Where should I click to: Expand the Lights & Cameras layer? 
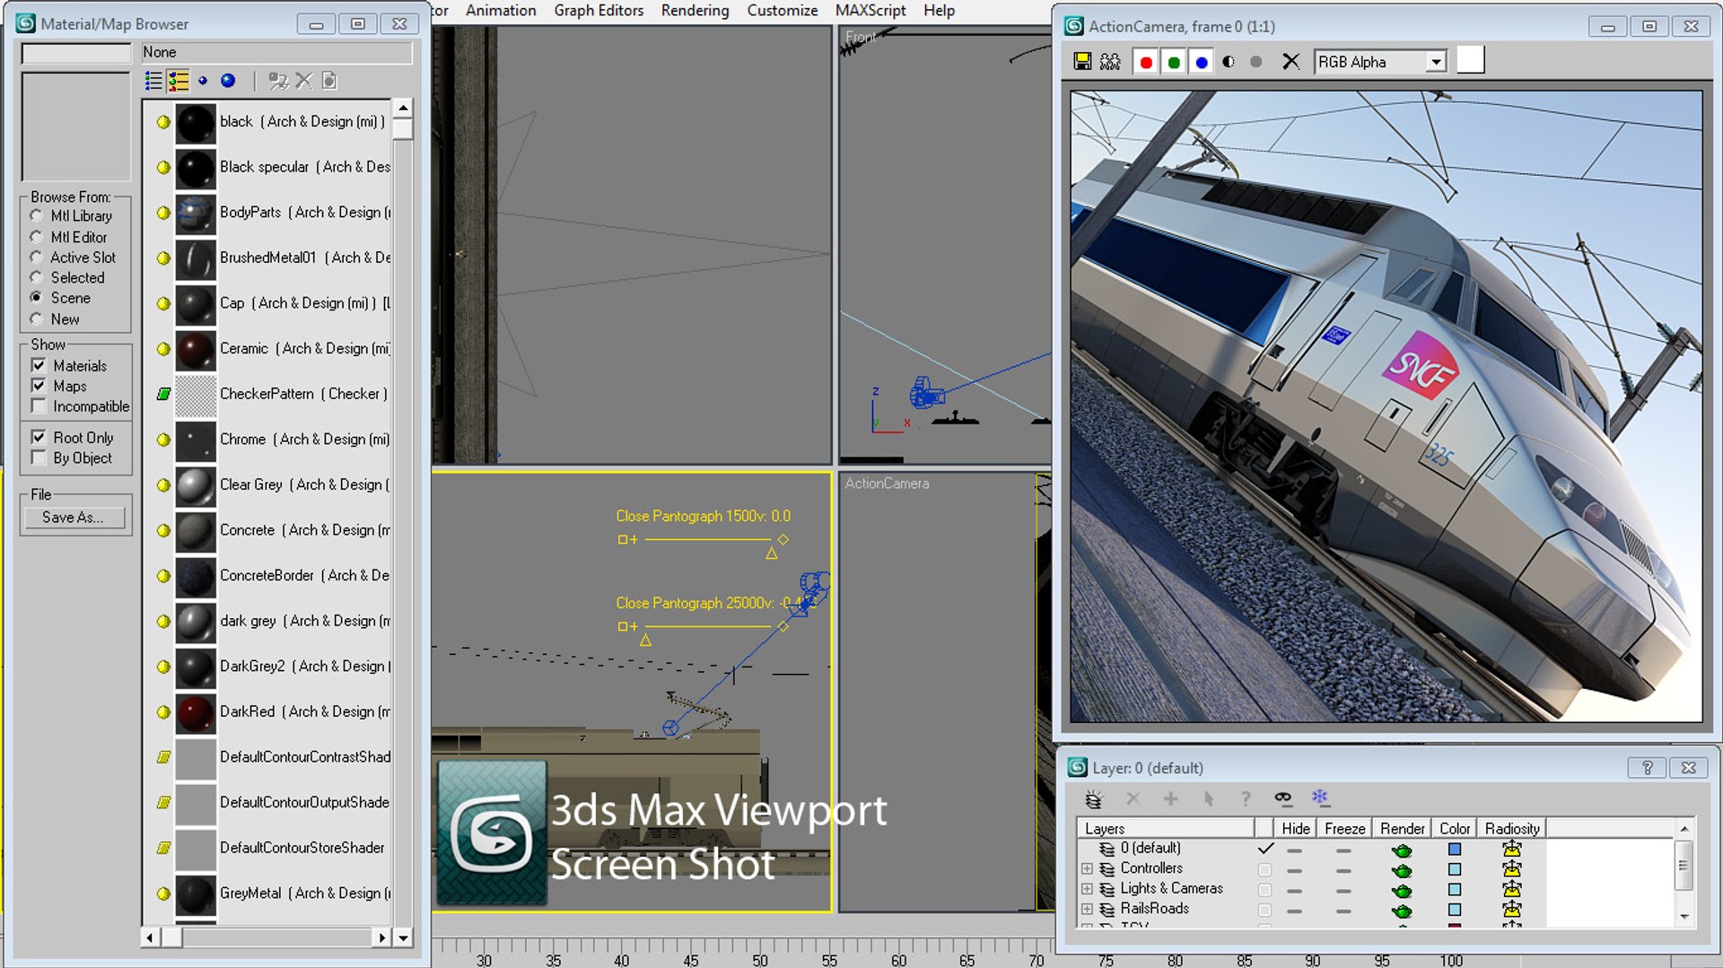tap(1087, 889)
